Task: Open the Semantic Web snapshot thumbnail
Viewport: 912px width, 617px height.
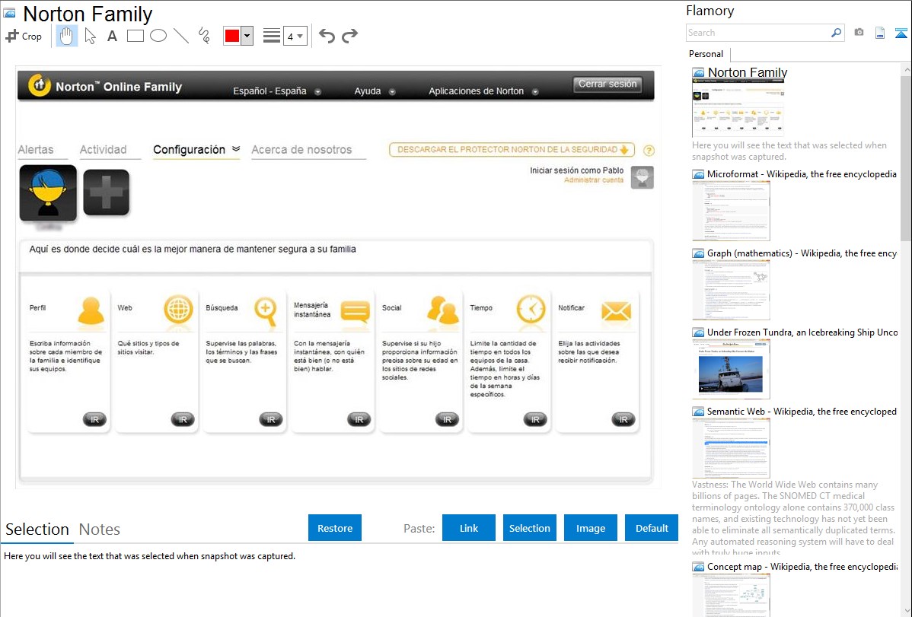Action: (x=731, y=447)
